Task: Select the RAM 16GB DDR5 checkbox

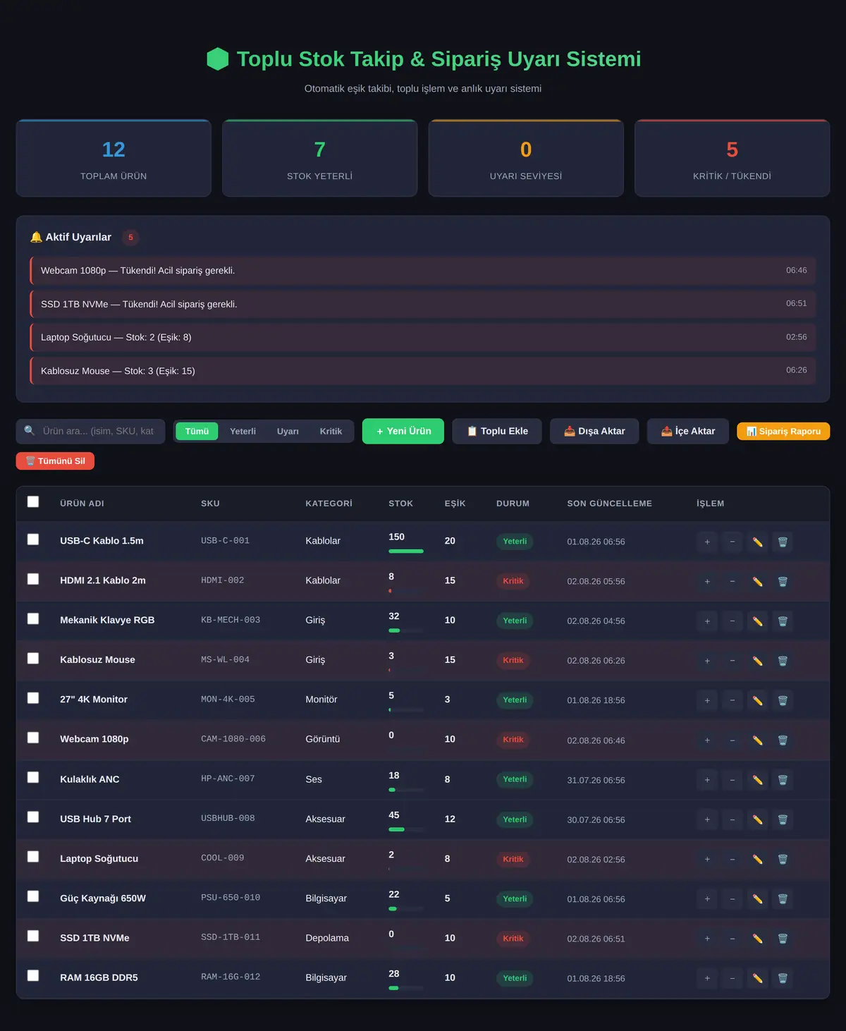Action: coord(33,976)
